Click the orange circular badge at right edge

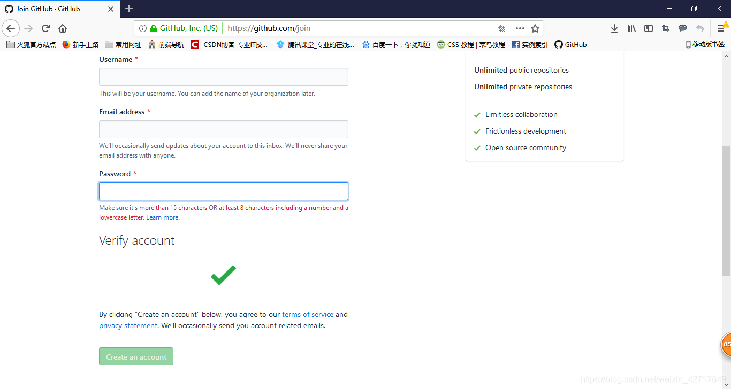726,344
